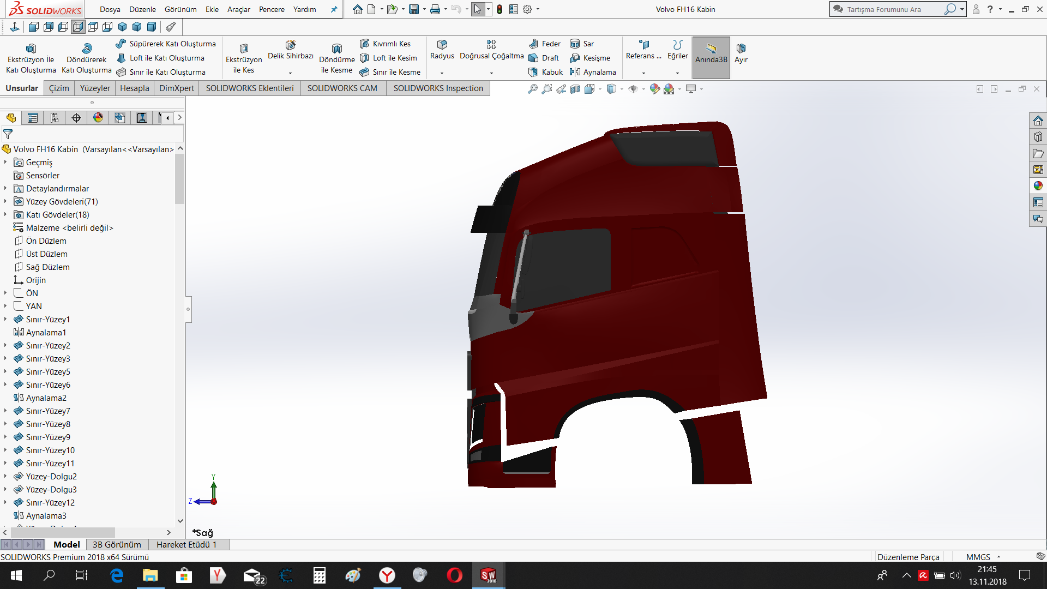Select Döndürme ile Kesme tool
Viewport: 1047px width, 589px height.
(x=336, y=58)
